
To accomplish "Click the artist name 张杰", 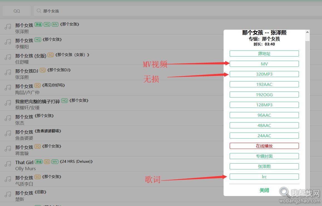I will click(20, 123).
